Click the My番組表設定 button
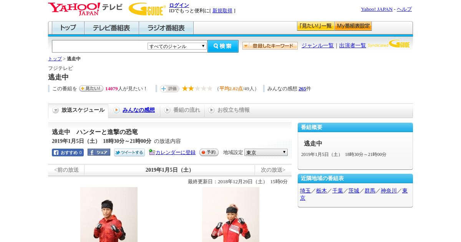 353,26
